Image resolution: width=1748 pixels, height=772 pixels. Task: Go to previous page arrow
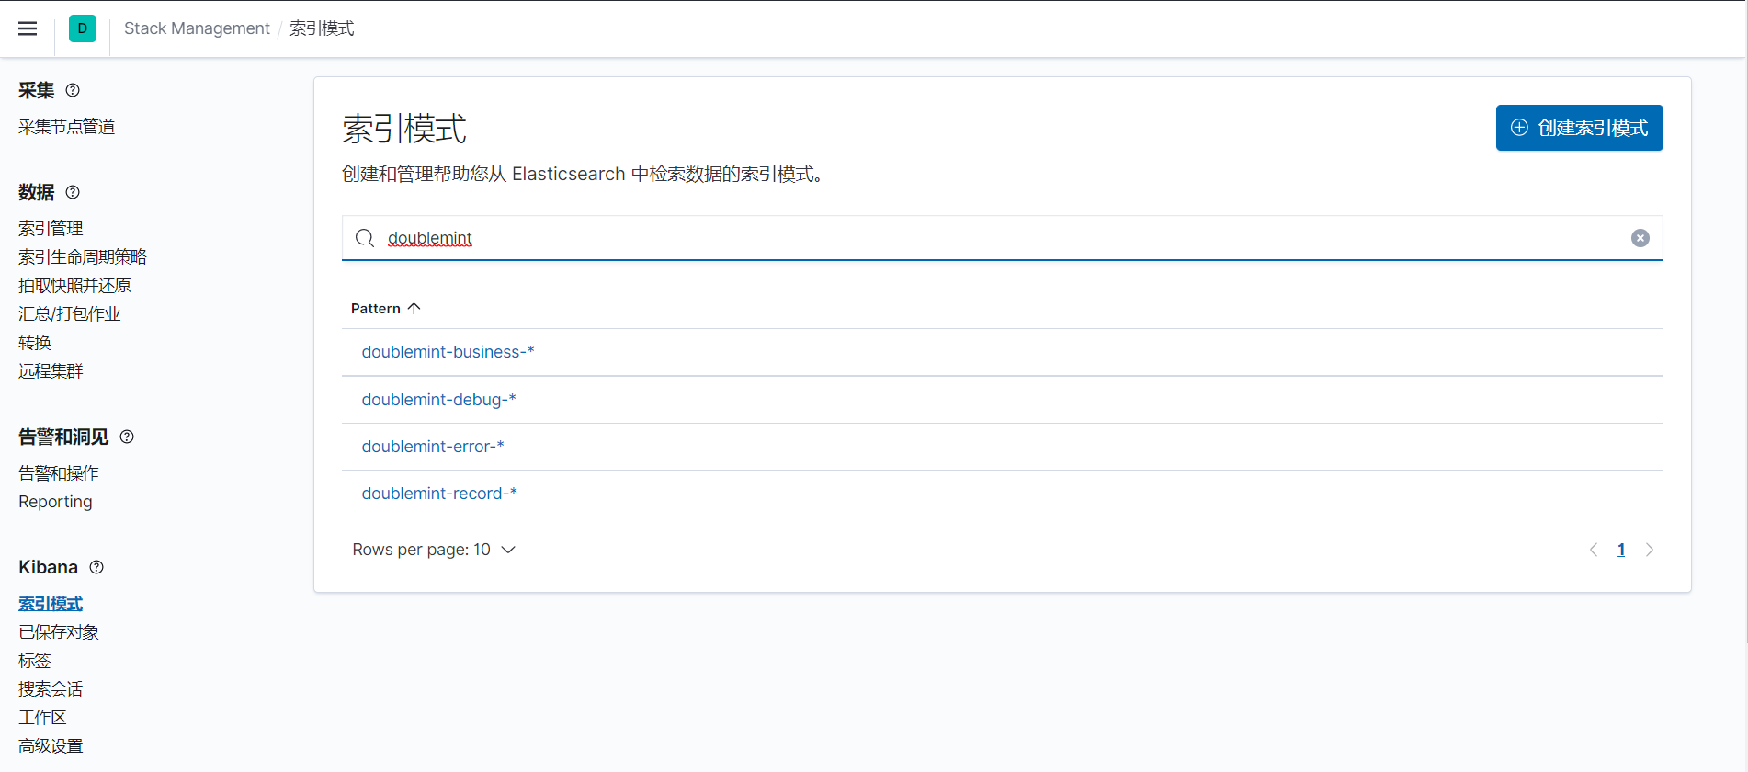point(1594,550)
